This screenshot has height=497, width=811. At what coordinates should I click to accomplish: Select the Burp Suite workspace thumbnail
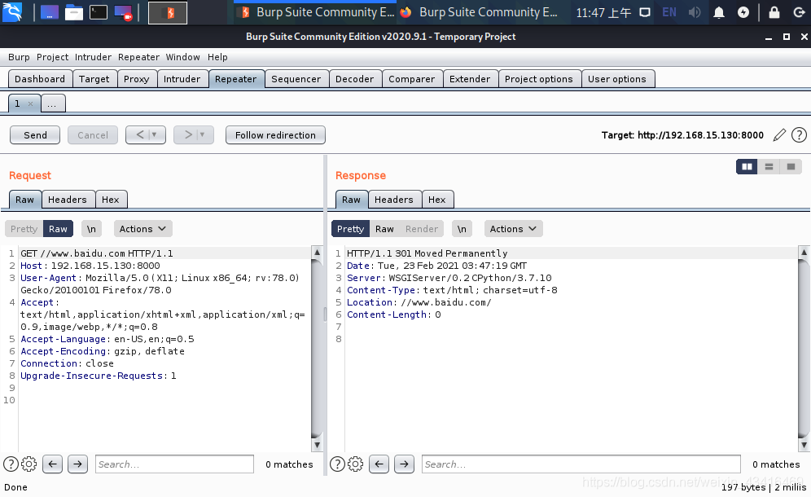tap(168, 13)
